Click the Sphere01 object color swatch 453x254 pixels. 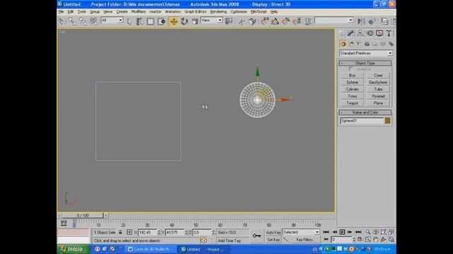pos(388,121)
